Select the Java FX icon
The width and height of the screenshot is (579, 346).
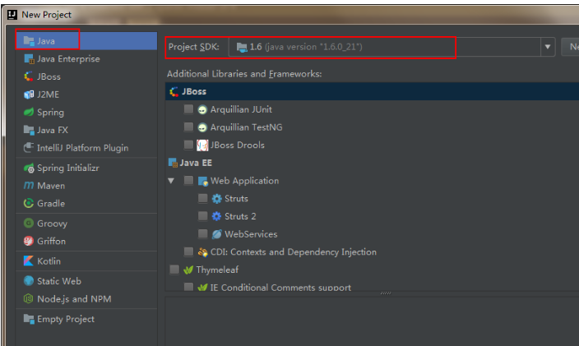[29, 130]
